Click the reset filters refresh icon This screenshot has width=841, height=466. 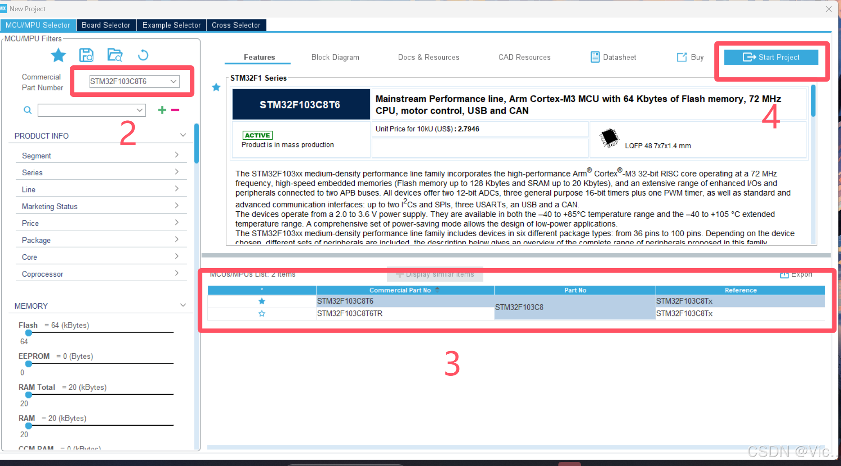(x=143, y=55)
